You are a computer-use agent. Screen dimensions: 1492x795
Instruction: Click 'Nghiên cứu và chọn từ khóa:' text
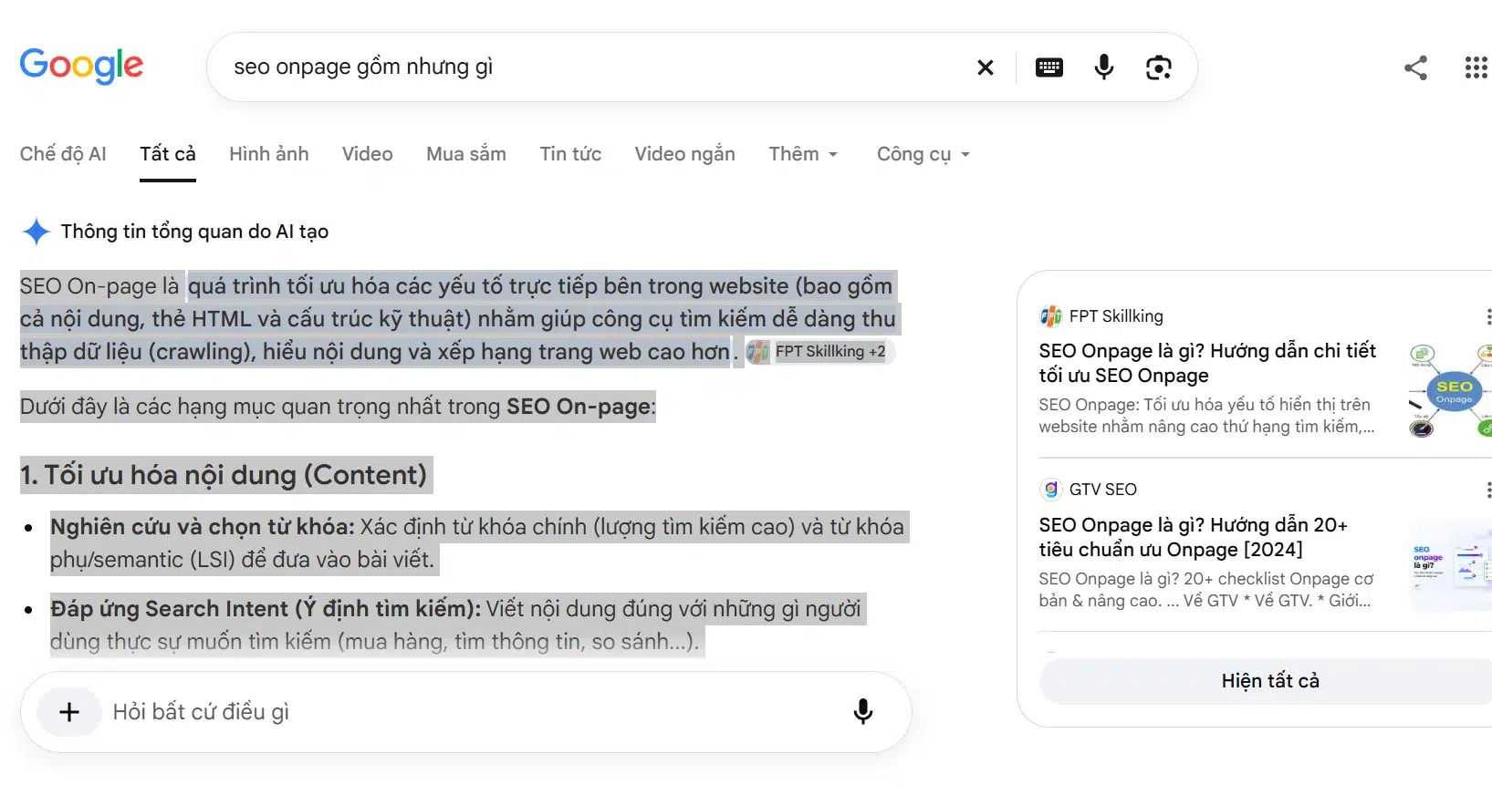coord(203,527)
